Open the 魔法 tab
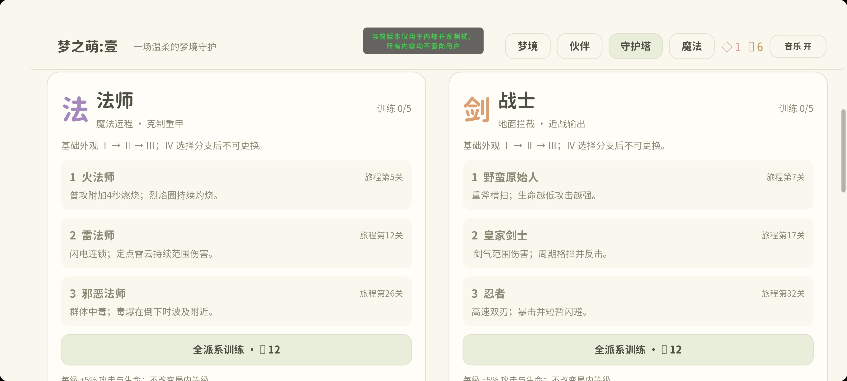 pyautogui.click(x=691, y=46)
